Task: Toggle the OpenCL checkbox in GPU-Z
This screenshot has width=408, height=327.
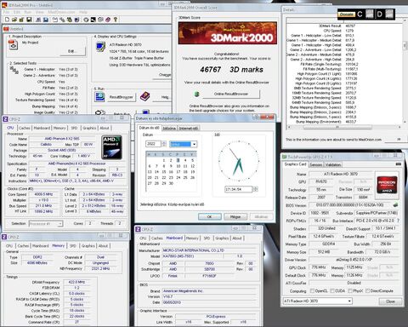Action: click(x=312, y=291)
